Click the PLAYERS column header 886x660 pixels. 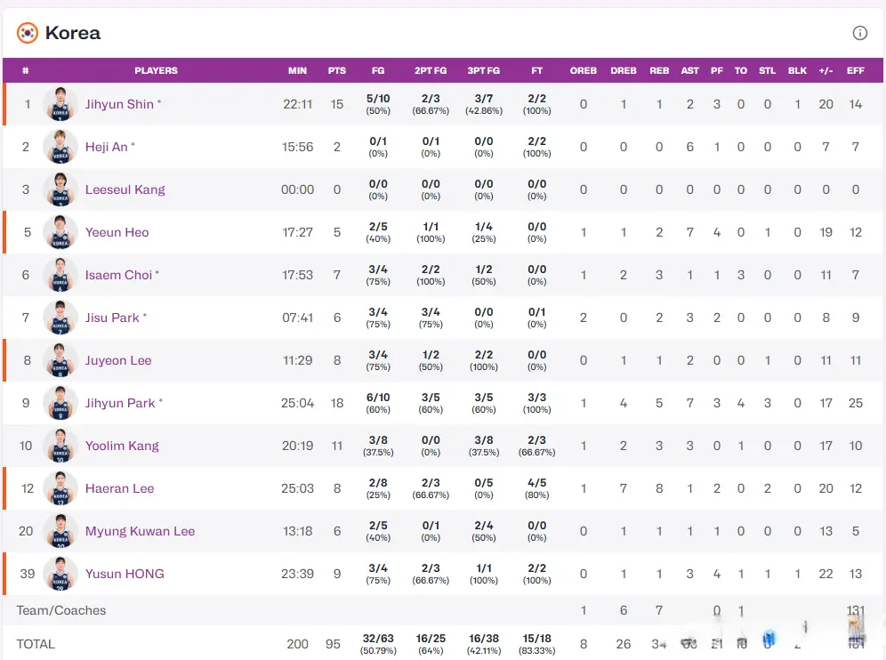156,70
